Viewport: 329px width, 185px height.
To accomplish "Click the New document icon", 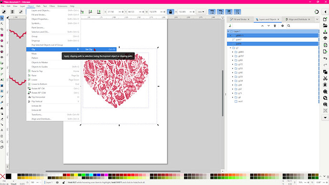I will pyautogui.click(x=325, y=19).
